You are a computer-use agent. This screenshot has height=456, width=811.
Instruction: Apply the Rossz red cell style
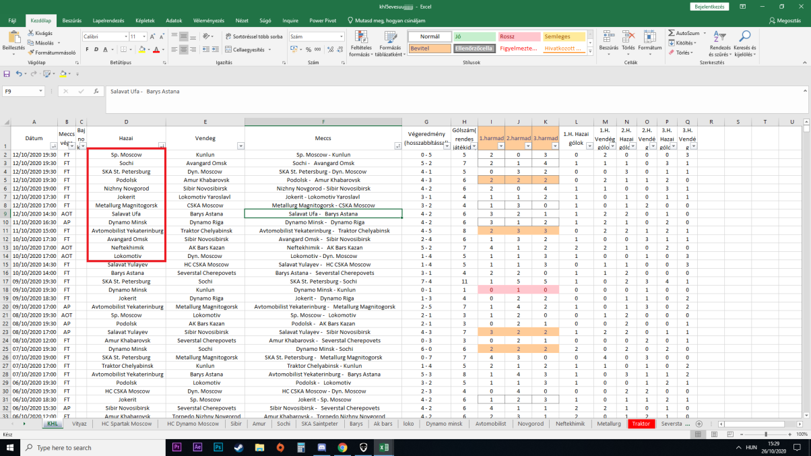519,36
